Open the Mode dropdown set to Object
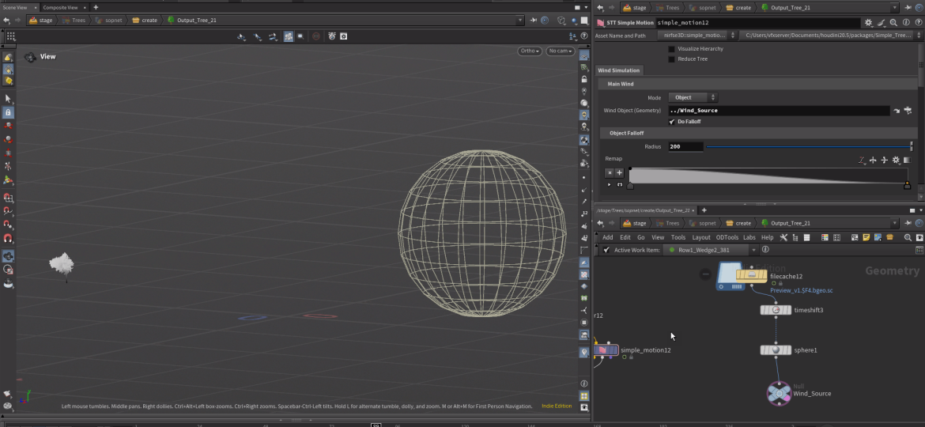925x427 pixels. coord(693,98)
